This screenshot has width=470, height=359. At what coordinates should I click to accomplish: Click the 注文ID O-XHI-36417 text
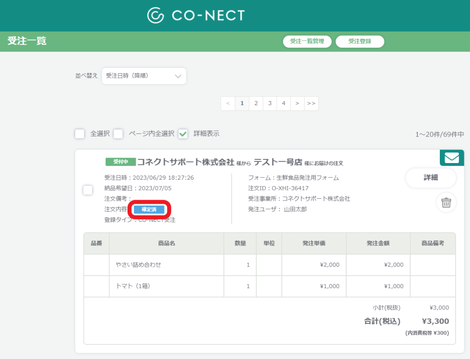(278, 188)
